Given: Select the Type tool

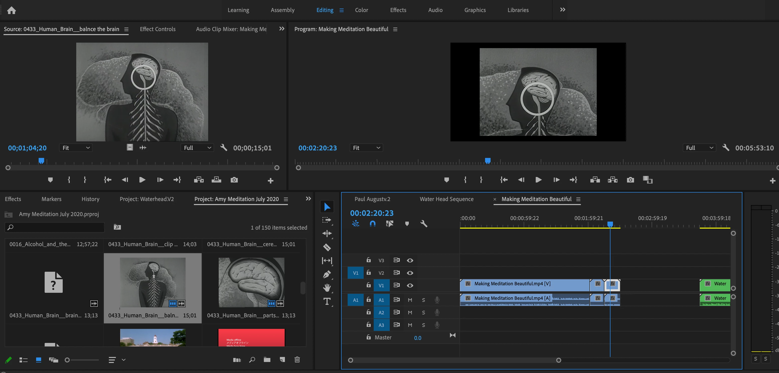Looking at the screenshot, I should (x=327, y=301).
